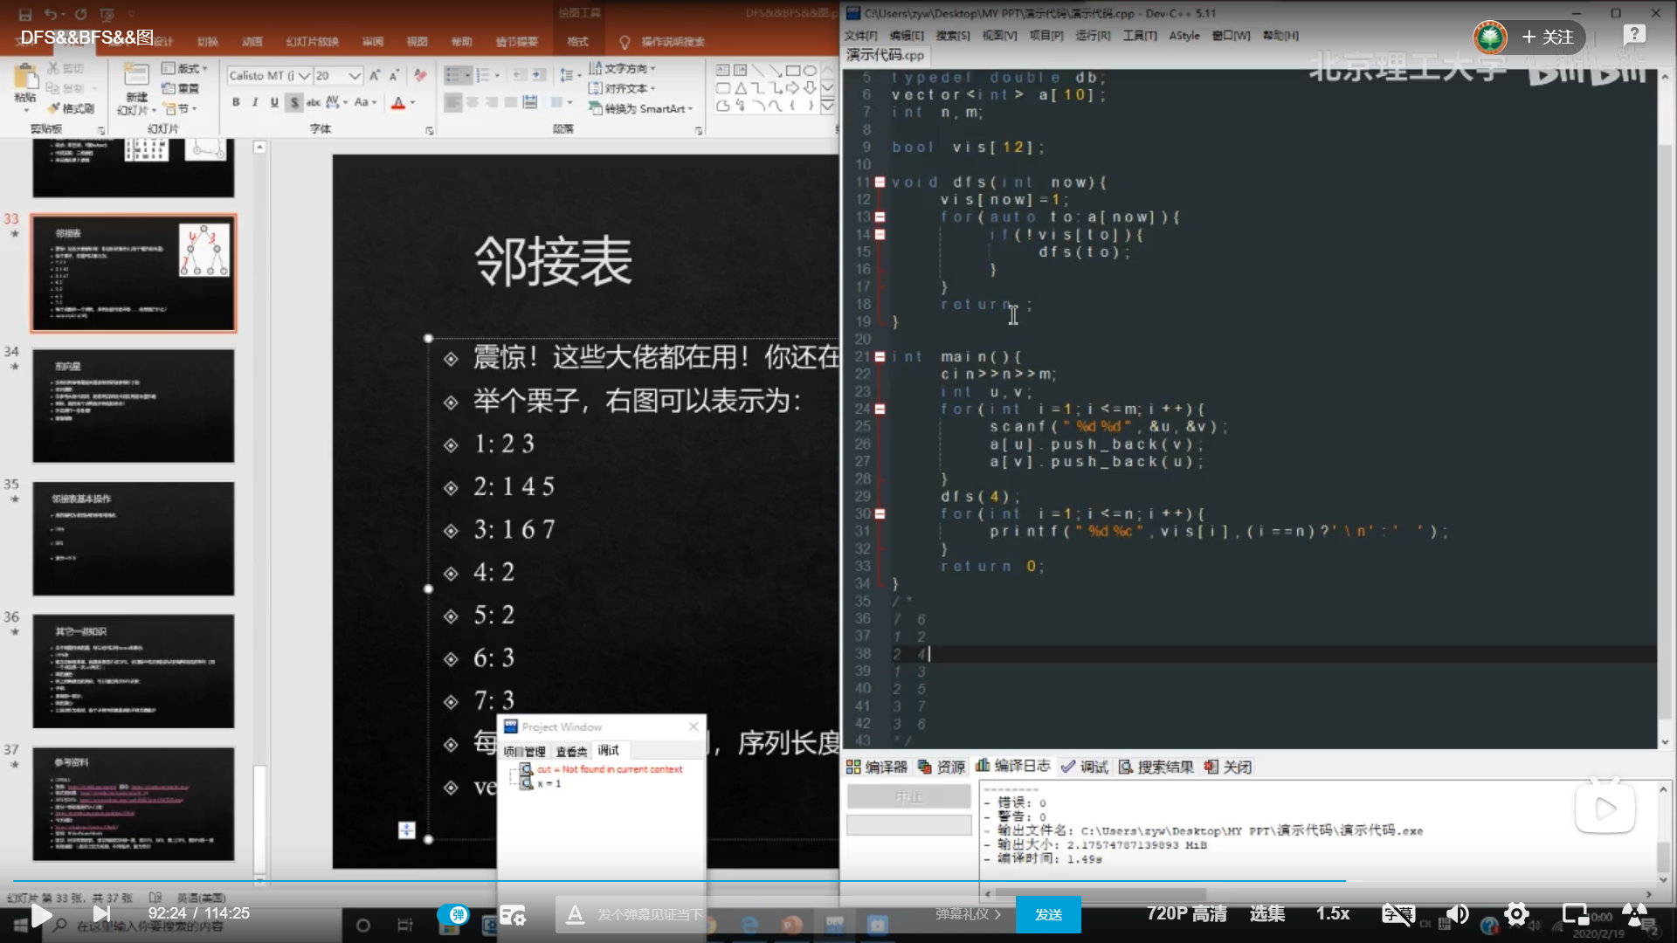This screenshot has width=1677, height=943.
Task: Toggle the danmaku (弹) switch
Action: 453,914
